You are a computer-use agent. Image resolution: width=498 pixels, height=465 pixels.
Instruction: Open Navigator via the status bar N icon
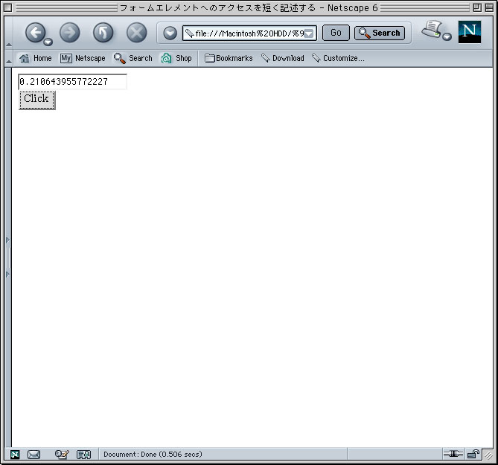pos(15,454)
